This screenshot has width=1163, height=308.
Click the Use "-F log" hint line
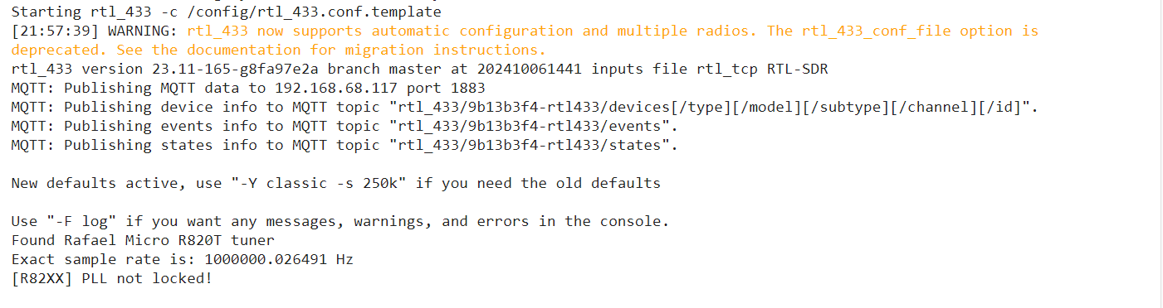tap(340, 222)
